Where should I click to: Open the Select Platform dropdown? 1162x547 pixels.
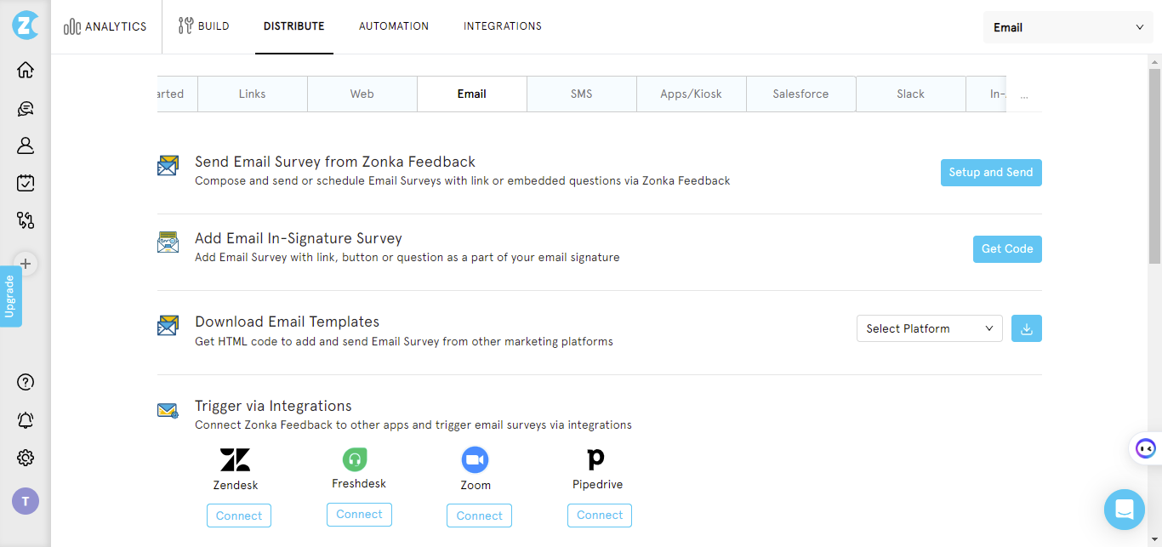point(929,328)
